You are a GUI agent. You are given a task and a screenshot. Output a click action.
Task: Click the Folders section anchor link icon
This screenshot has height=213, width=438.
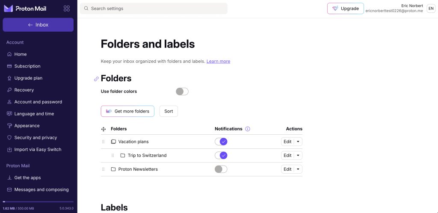96,79
